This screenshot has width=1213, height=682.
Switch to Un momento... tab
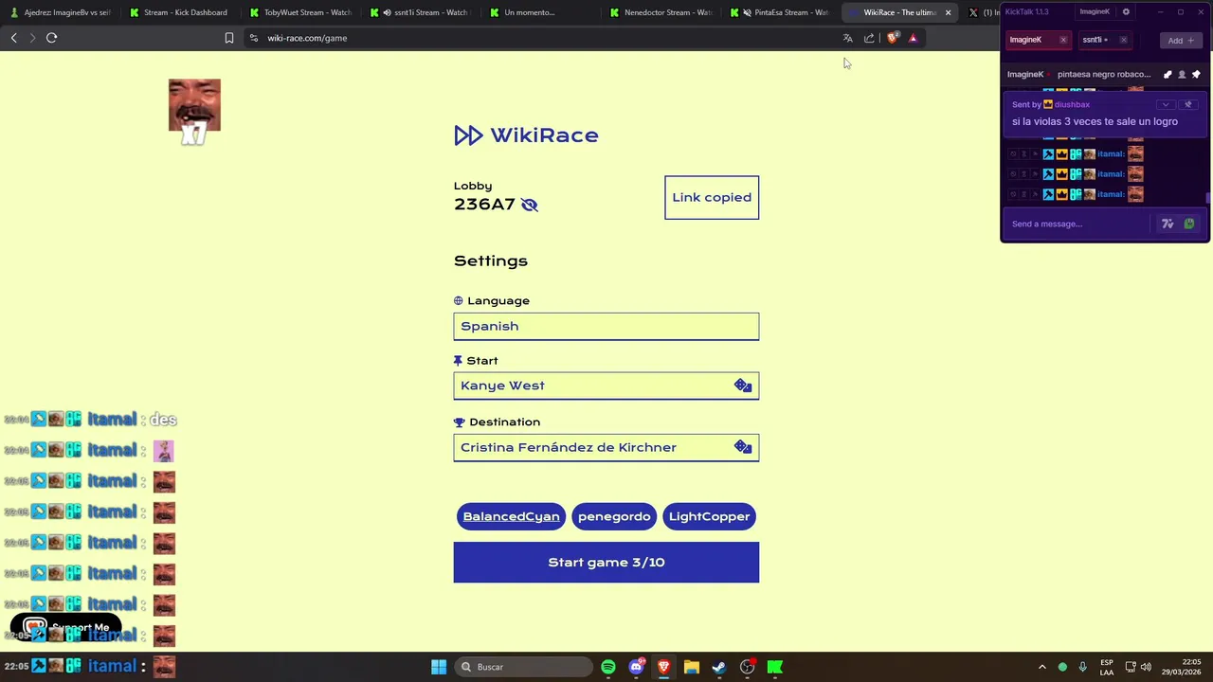coord(542,12)
